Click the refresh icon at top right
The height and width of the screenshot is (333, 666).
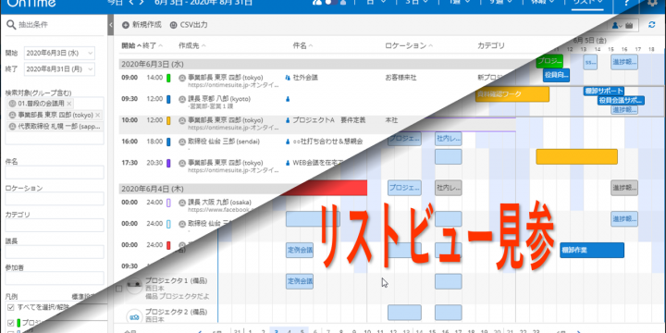click(x=652, y=25)
